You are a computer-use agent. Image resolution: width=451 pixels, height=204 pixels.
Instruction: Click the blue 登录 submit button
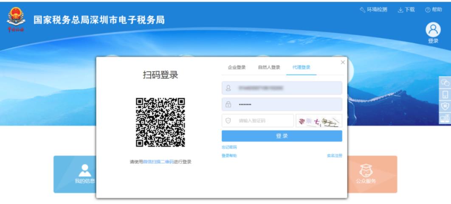tap(282, 136)
